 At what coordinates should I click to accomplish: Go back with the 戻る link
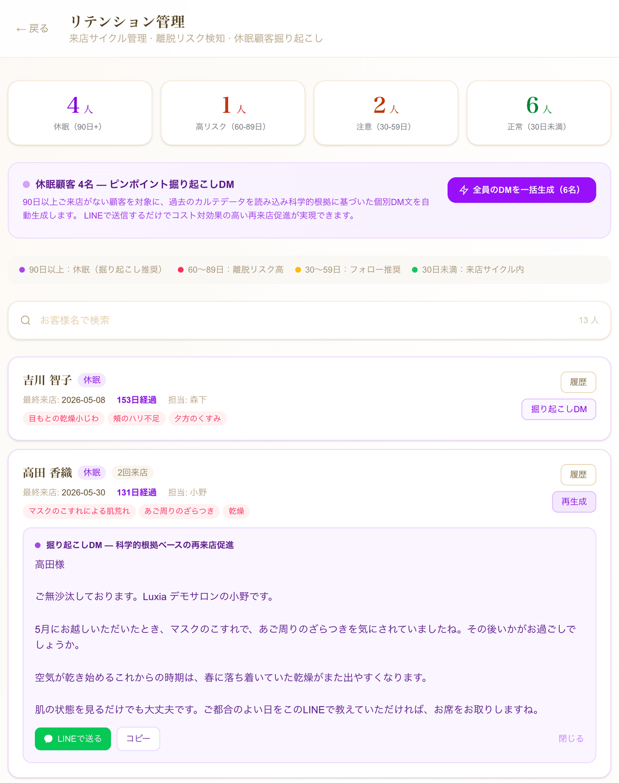[x=32, y=29]
